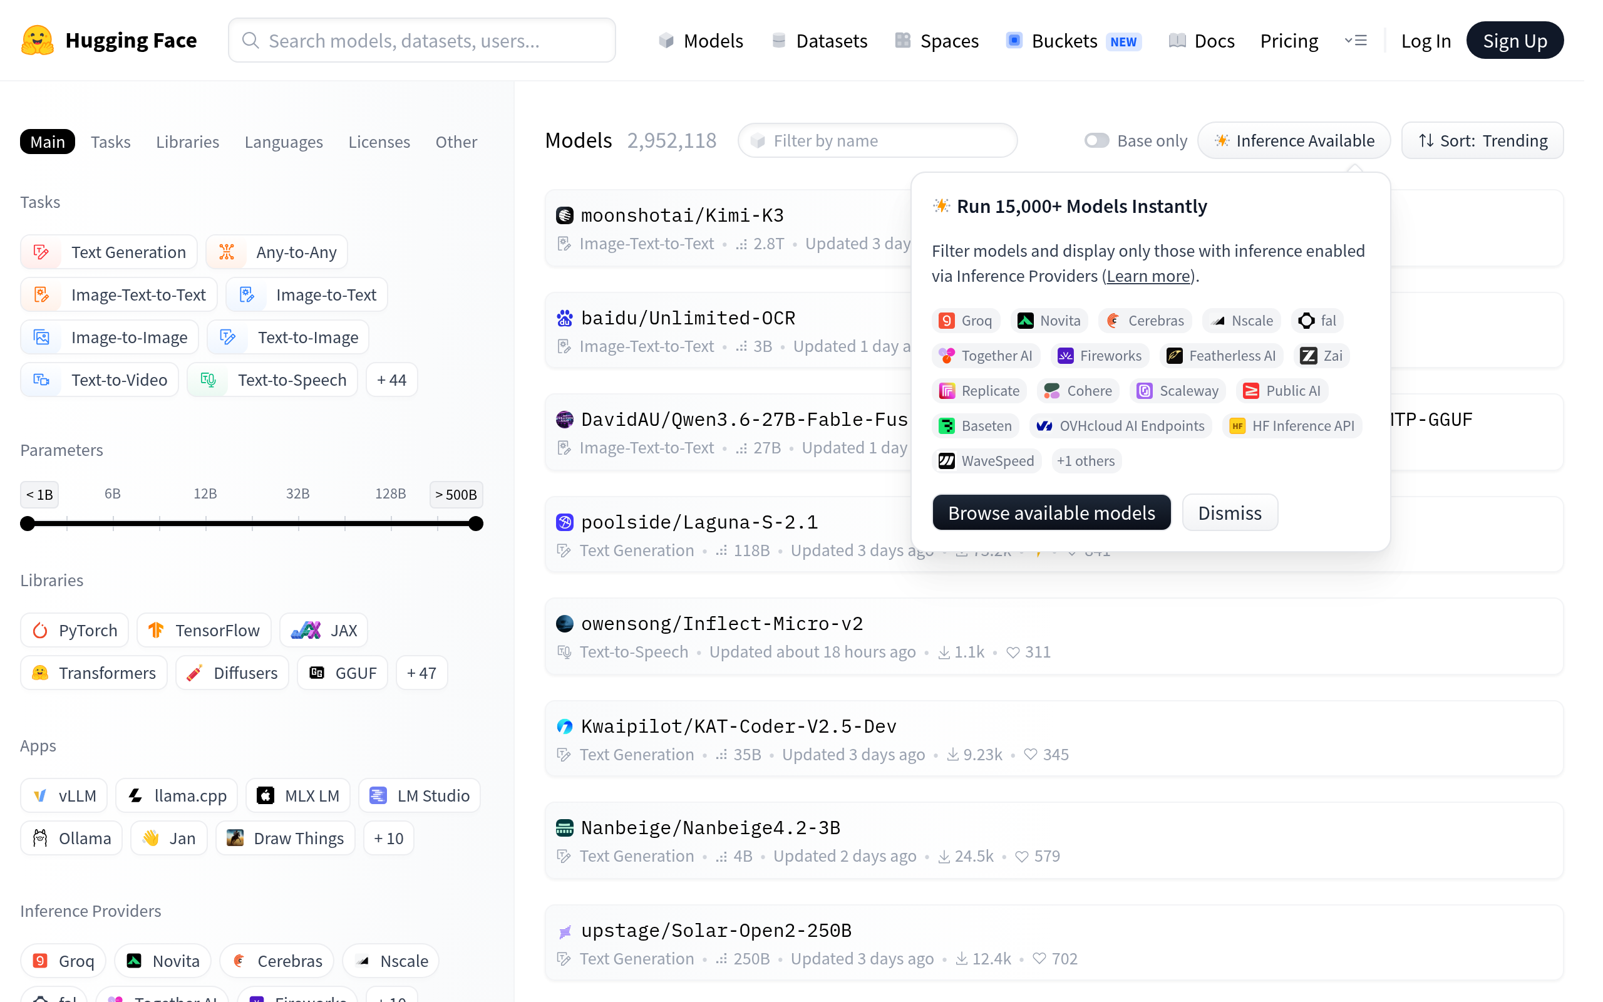This screenshot has width=1603, height=1002.
Task: Click the Groq icon in the popup
Action: 947,321
